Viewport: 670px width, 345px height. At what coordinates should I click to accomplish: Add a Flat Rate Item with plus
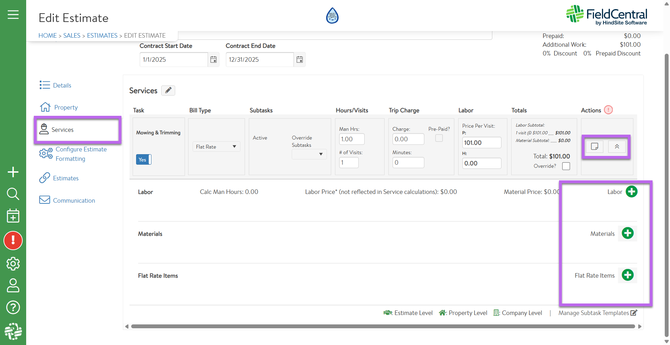click(627, 275)
